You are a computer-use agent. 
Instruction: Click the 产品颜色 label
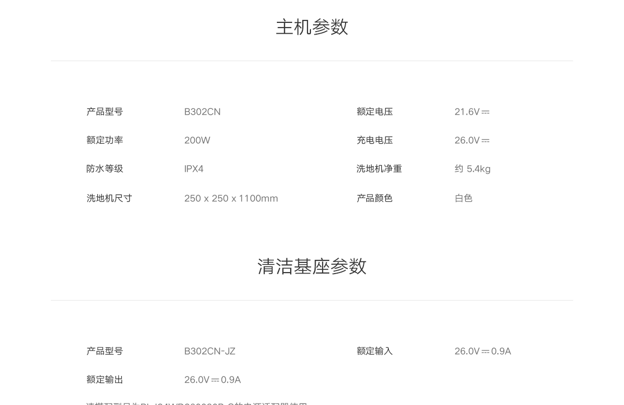(375, 199)
